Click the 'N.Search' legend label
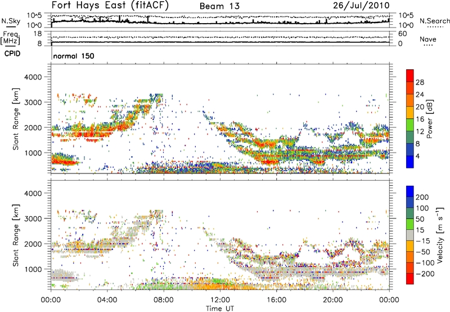 tap(434, 21)
